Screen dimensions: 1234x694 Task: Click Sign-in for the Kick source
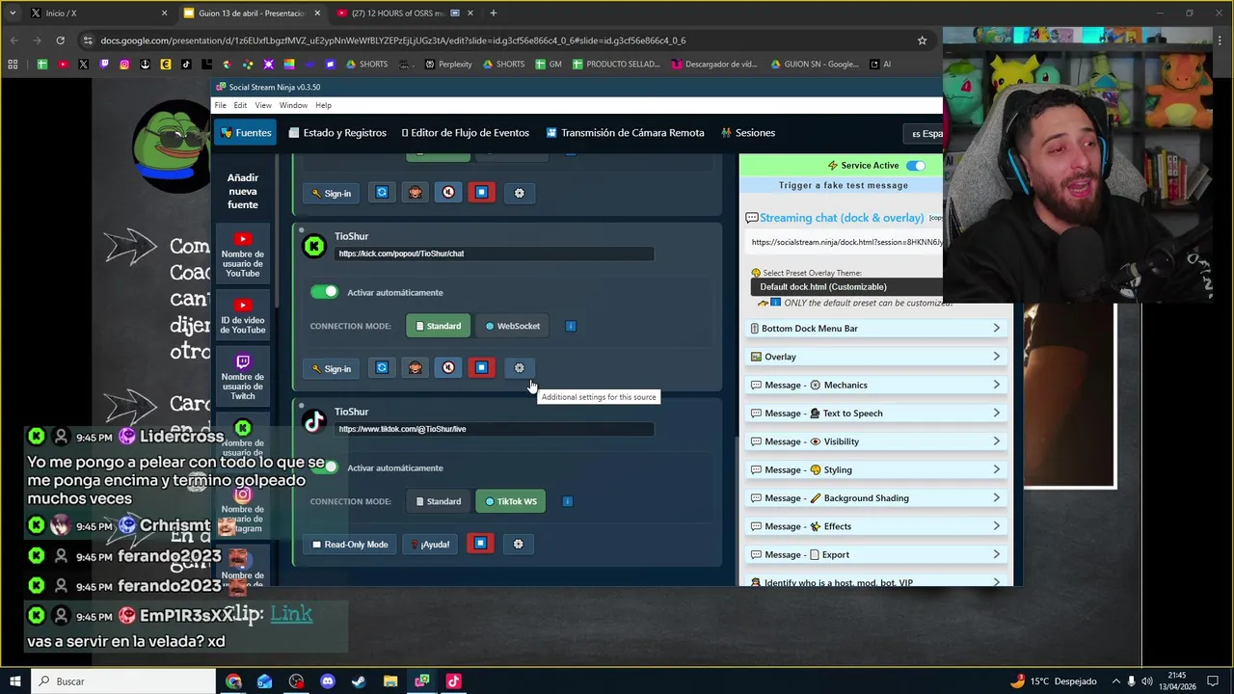coord(332,368)
